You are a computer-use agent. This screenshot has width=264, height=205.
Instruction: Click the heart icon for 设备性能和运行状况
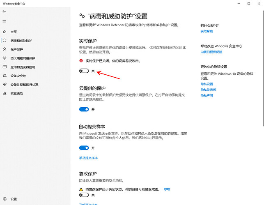point(5,84)
